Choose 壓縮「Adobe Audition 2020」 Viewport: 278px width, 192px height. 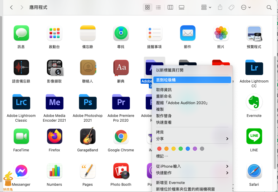192,103
